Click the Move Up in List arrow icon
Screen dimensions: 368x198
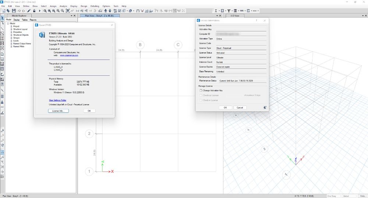pos(105,11)
